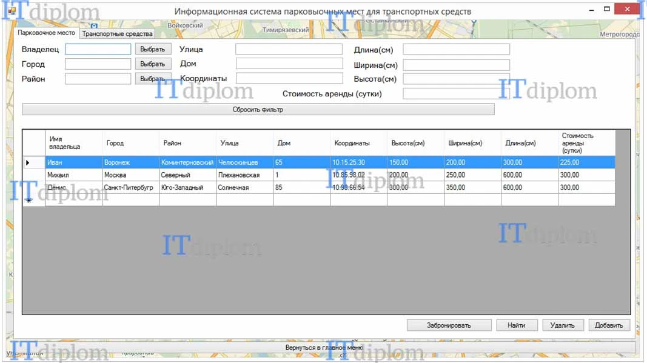Select the cell Воронеж
647x363 pixels.
pyautogui.click(x=130, y=162)
